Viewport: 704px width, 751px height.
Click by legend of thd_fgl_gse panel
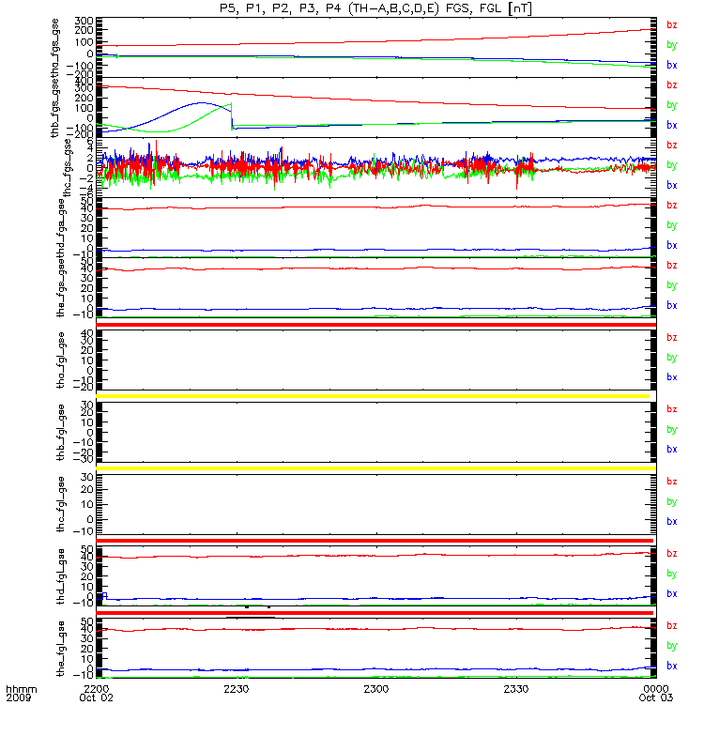pyautogui.click(x=672, y=574)
